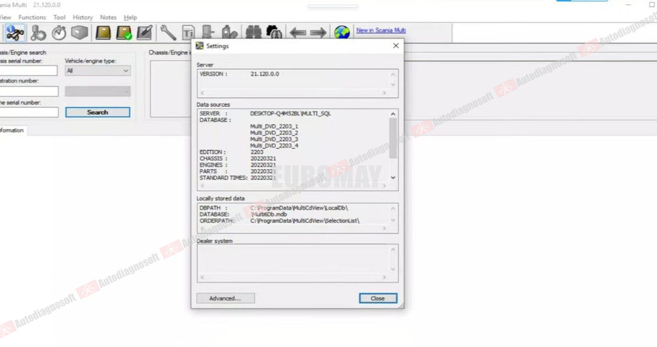Click Dealer system scrollbar down arrow
This screenshot has height=347, width=657.
[x=393, y=269]
